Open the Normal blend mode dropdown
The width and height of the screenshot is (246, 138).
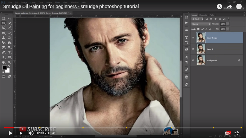tap(201, 24)
